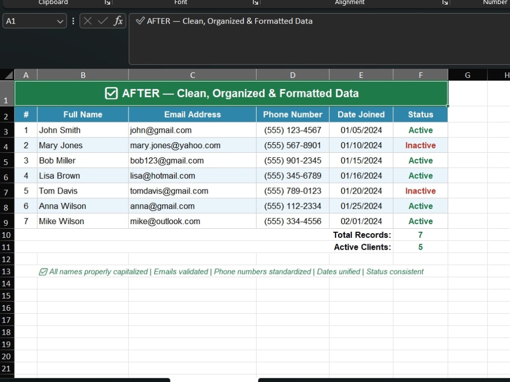Open the Font group dialog launcher
The width and height of the screenshot is (510, 382).
256,2
